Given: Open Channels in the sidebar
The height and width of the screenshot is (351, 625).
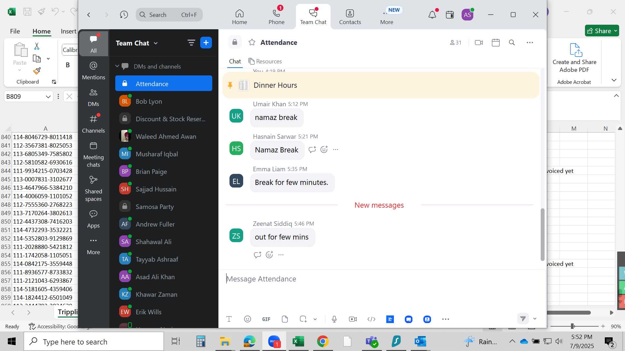Looking at the screenshot, I should point(93,124).
